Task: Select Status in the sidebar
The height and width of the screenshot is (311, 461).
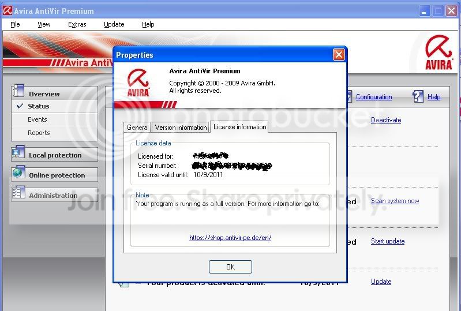Action: 54,106
